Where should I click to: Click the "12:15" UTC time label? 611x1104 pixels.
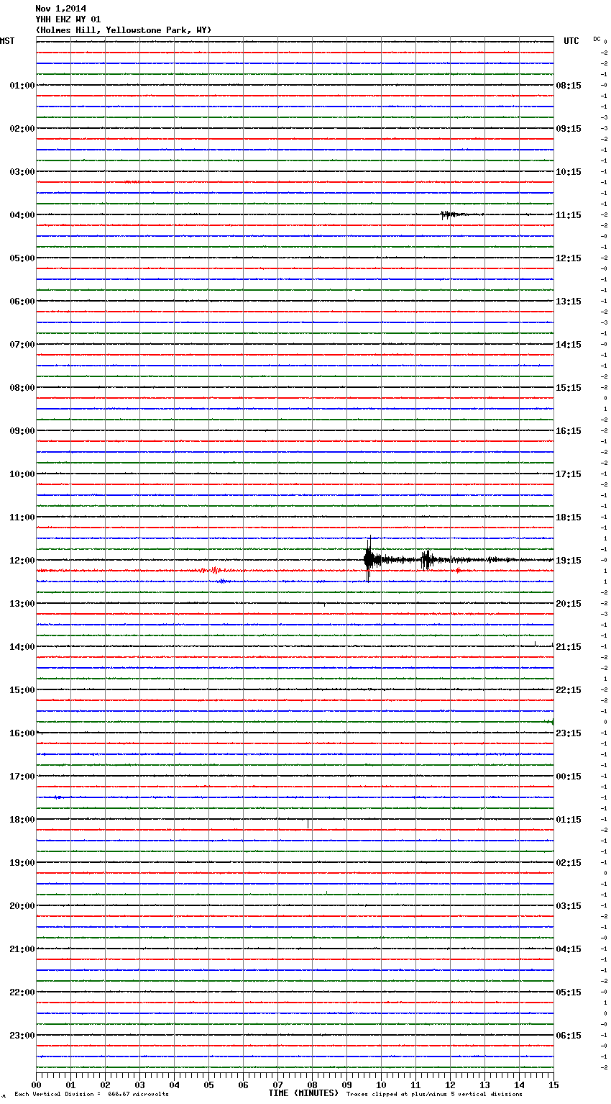point(569,258)
